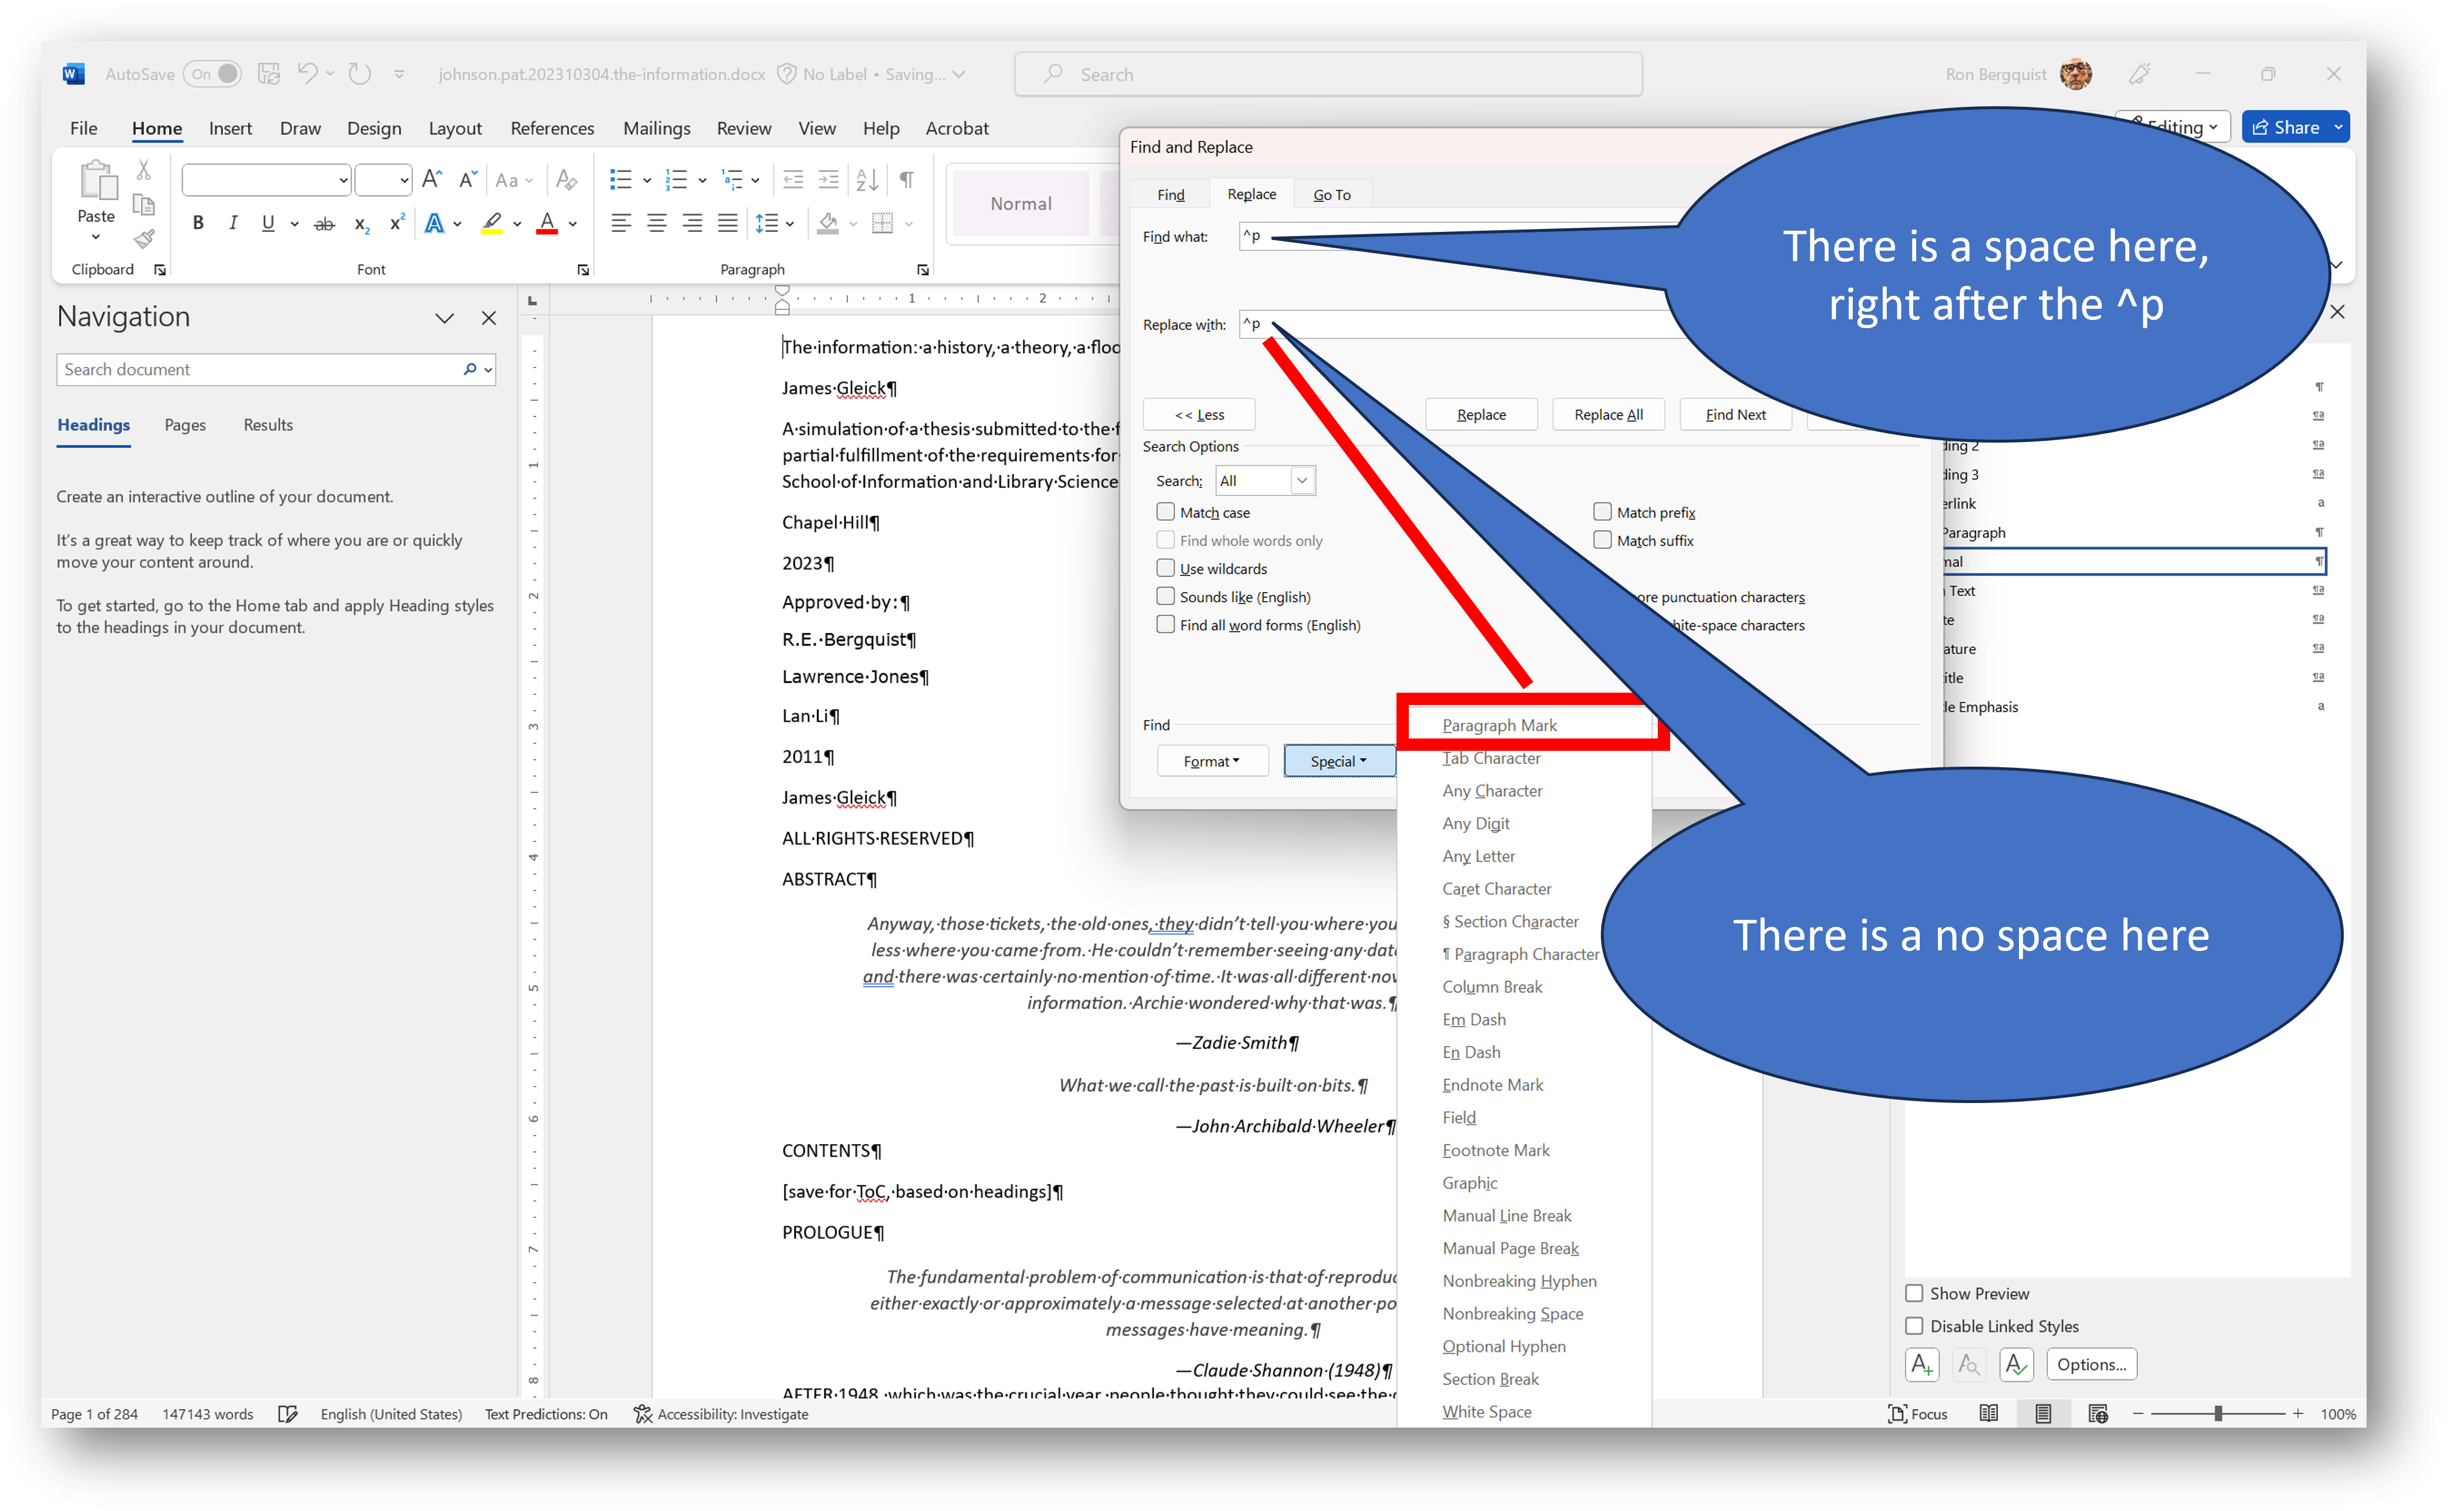
Task: Enable Show Preview checkbox
Action: click(1914, 1293)
